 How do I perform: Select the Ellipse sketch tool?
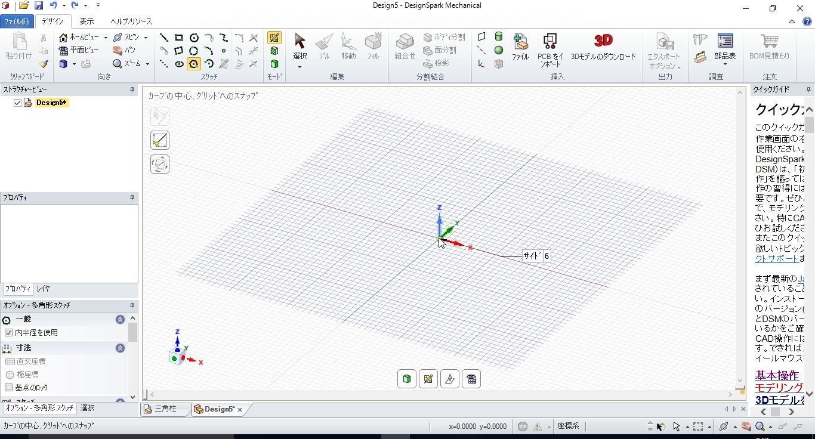[x=178, y=64]
